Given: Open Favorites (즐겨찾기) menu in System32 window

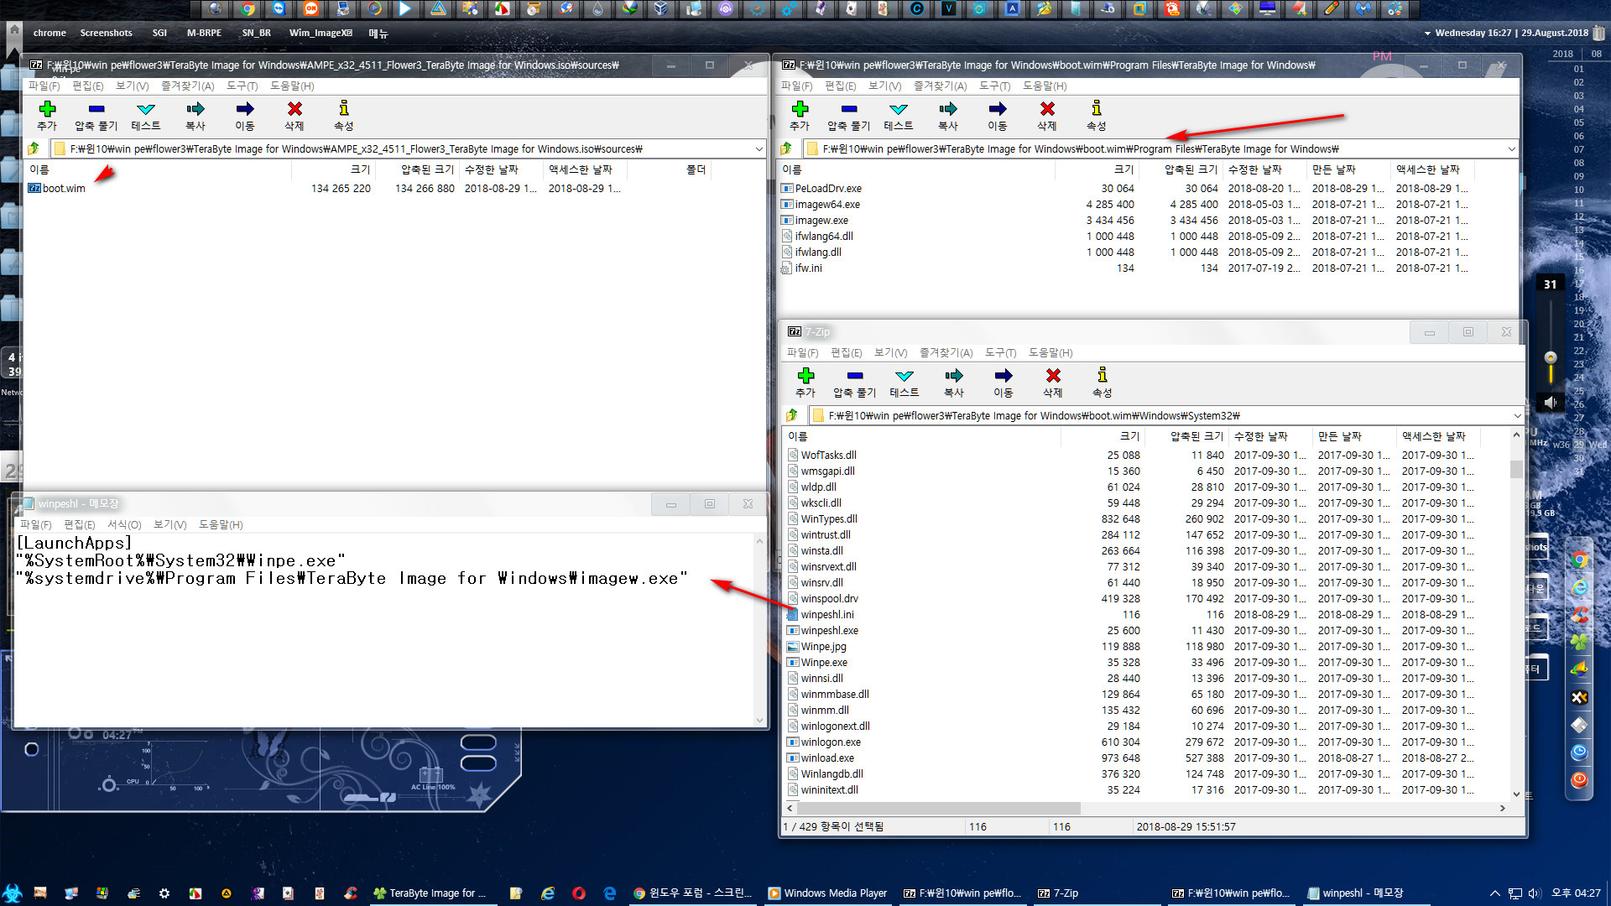Looking at the screenshot, I should pos(946,352).
